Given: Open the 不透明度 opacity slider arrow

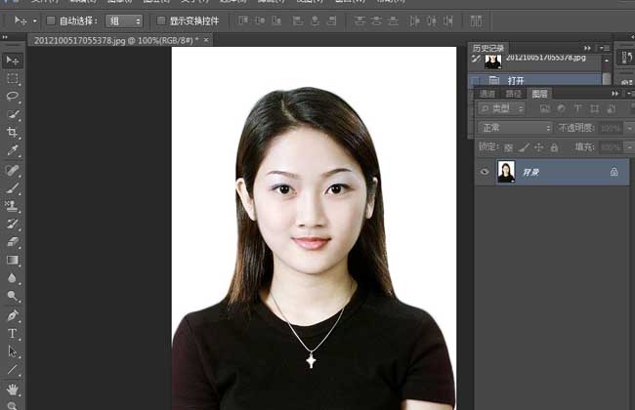Looking at the screenshot, I should [629, 128].
